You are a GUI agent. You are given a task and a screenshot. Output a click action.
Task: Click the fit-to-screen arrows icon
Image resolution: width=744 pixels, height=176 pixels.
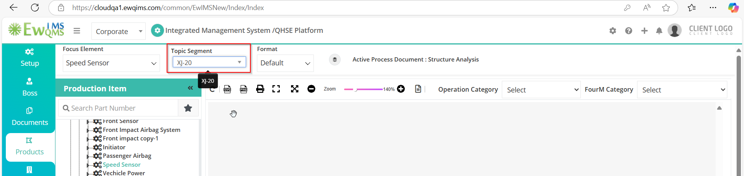pyautogui.click(x=294, y=89)
